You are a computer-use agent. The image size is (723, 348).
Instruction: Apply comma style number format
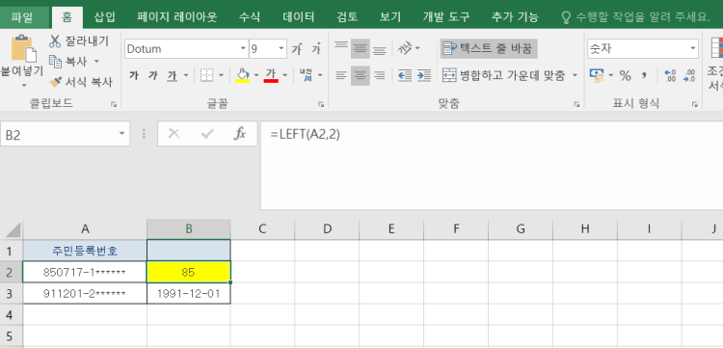point(645,75)
